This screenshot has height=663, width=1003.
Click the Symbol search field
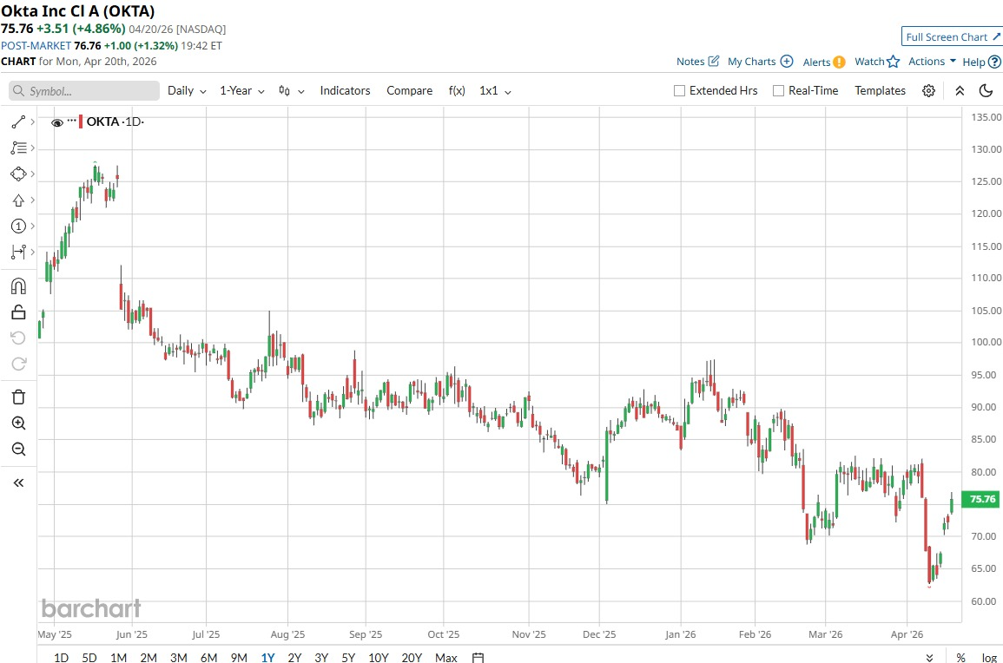coord(84,91)
